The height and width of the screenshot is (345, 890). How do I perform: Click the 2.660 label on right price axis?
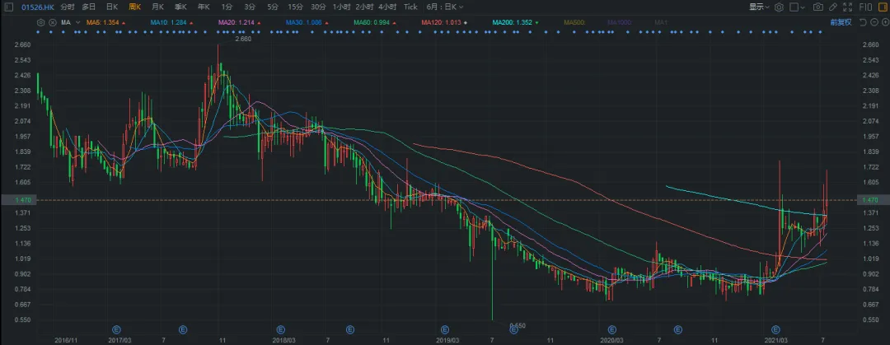pos(870,44)
